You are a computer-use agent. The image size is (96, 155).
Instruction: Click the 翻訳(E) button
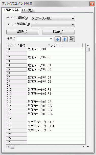pyautogui.click(x=22, y=32)
